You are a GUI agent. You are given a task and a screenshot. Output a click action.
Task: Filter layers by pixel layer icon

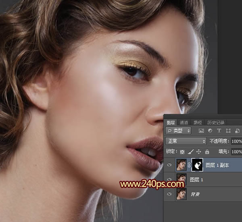coord(201,131)
